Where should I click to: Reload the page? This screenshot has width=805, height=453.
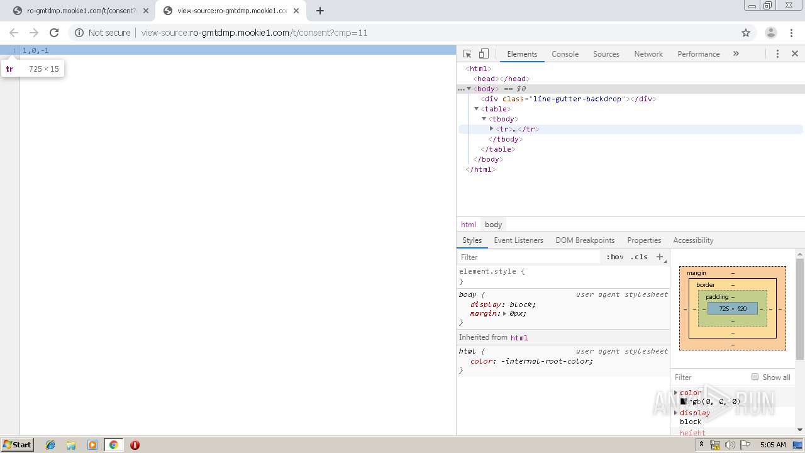[54, 33]
